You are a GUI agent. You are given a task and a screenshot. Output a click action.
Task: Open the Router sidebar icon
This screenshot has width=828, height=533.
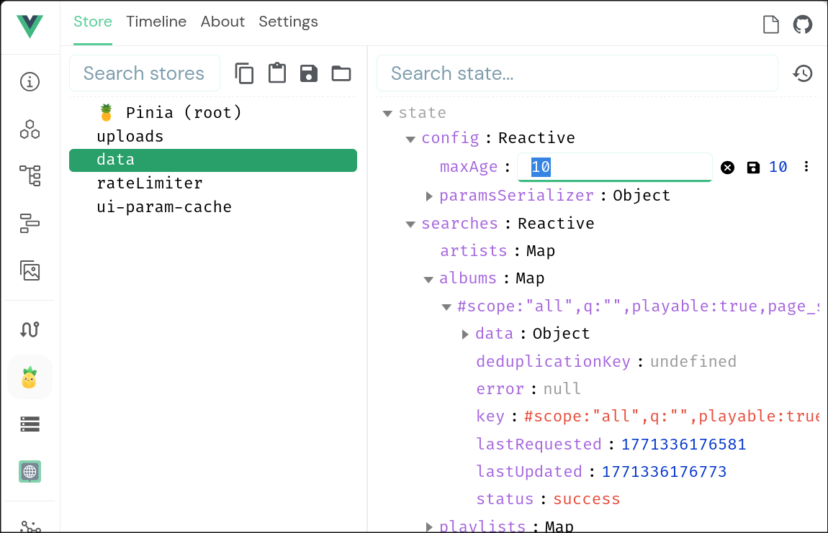point(30,329)
